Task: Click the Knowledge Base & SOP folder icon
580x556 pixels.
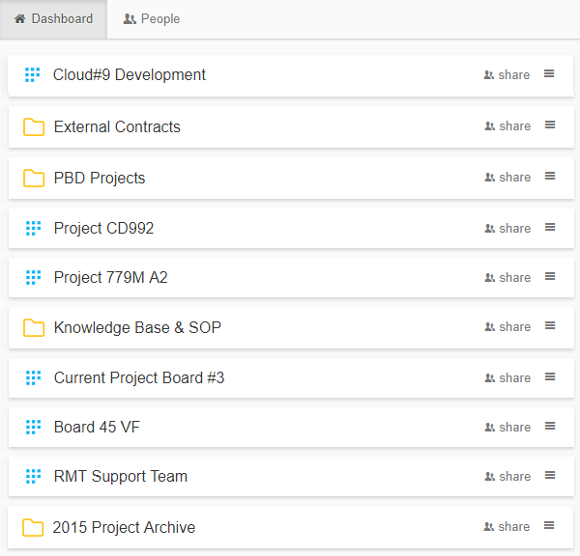Action: (34, 327)
